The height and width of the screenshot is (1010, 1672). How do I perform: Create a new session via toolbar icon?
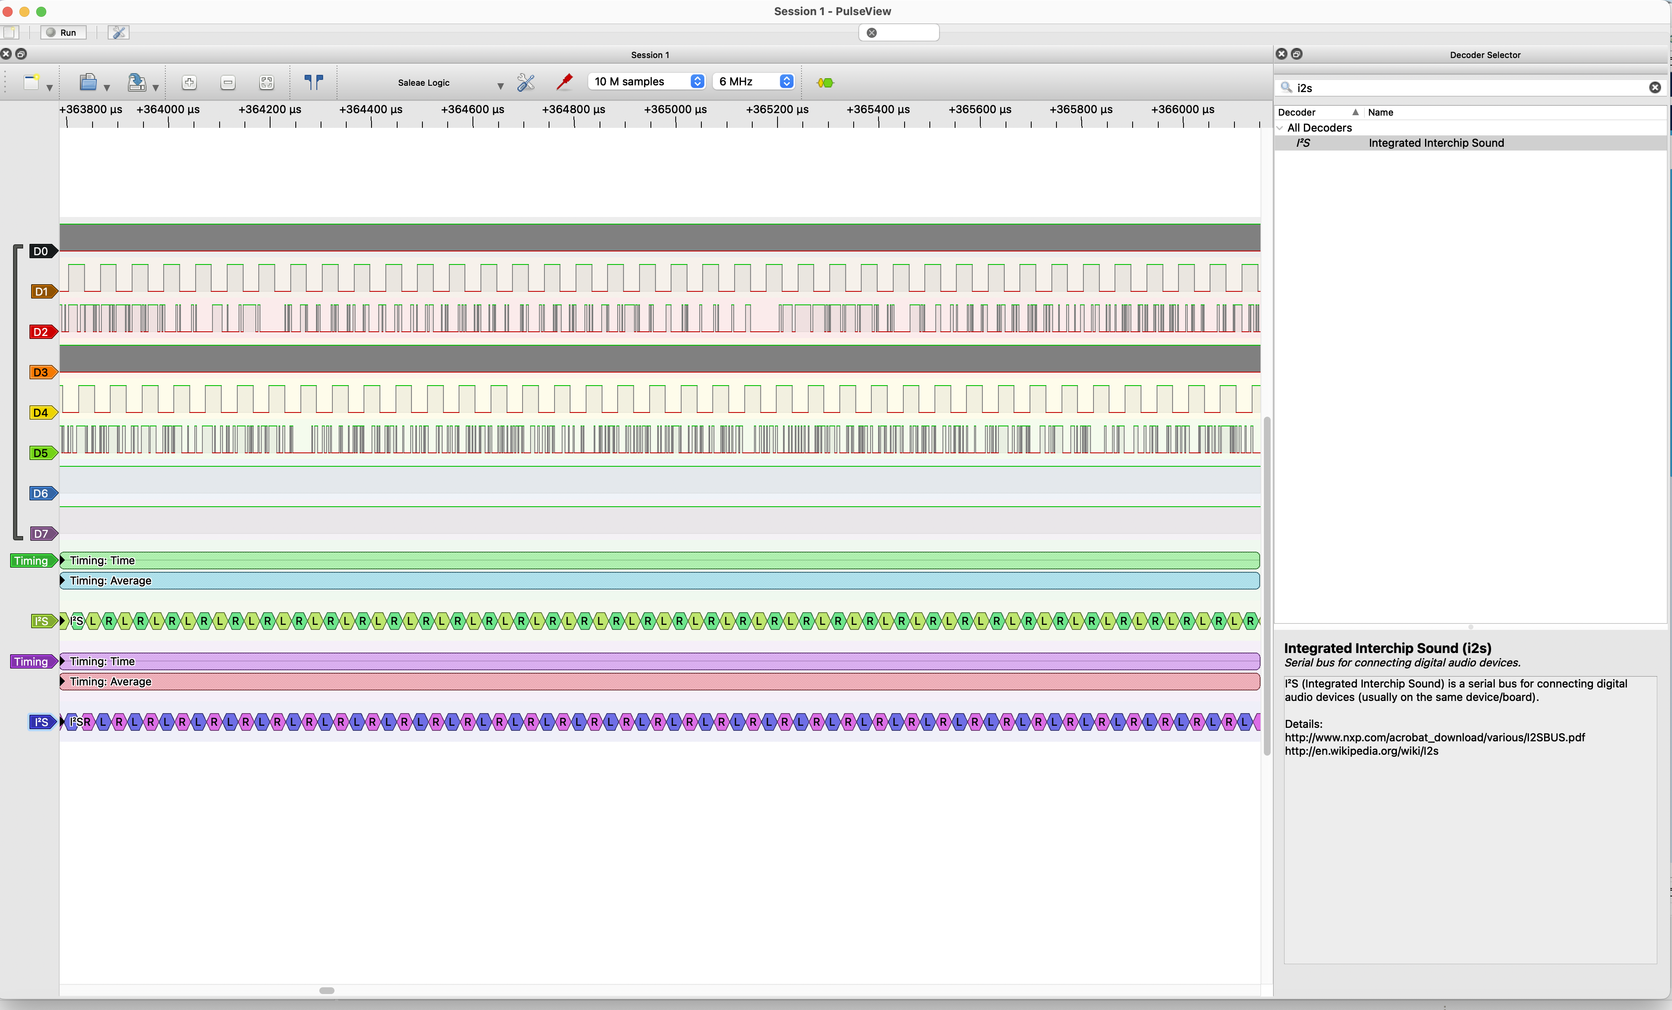pyautogui.click(x=32, y=82)
